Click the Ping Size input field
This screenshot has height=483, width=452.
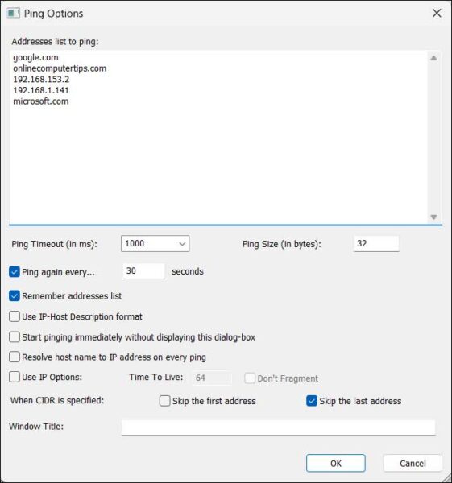[x=376, y=244]
